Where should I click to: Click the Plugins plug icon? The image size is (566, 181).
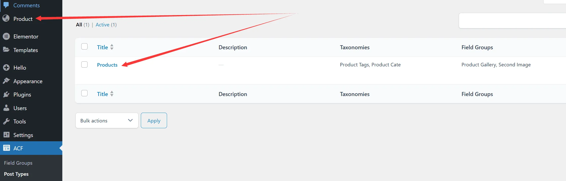6,95
